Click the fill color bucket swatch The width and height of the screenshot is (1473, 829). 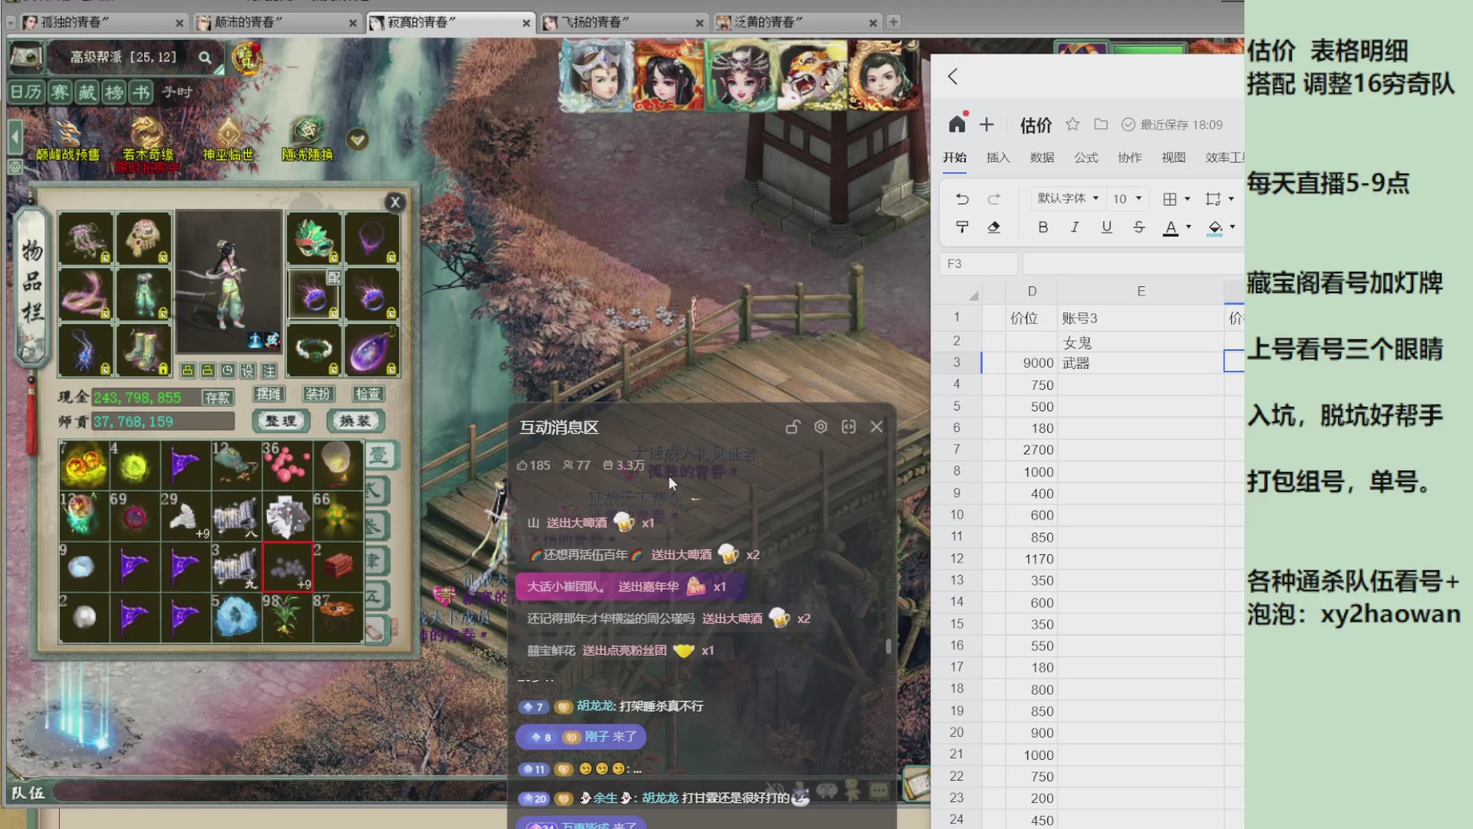pos(1215,228)
